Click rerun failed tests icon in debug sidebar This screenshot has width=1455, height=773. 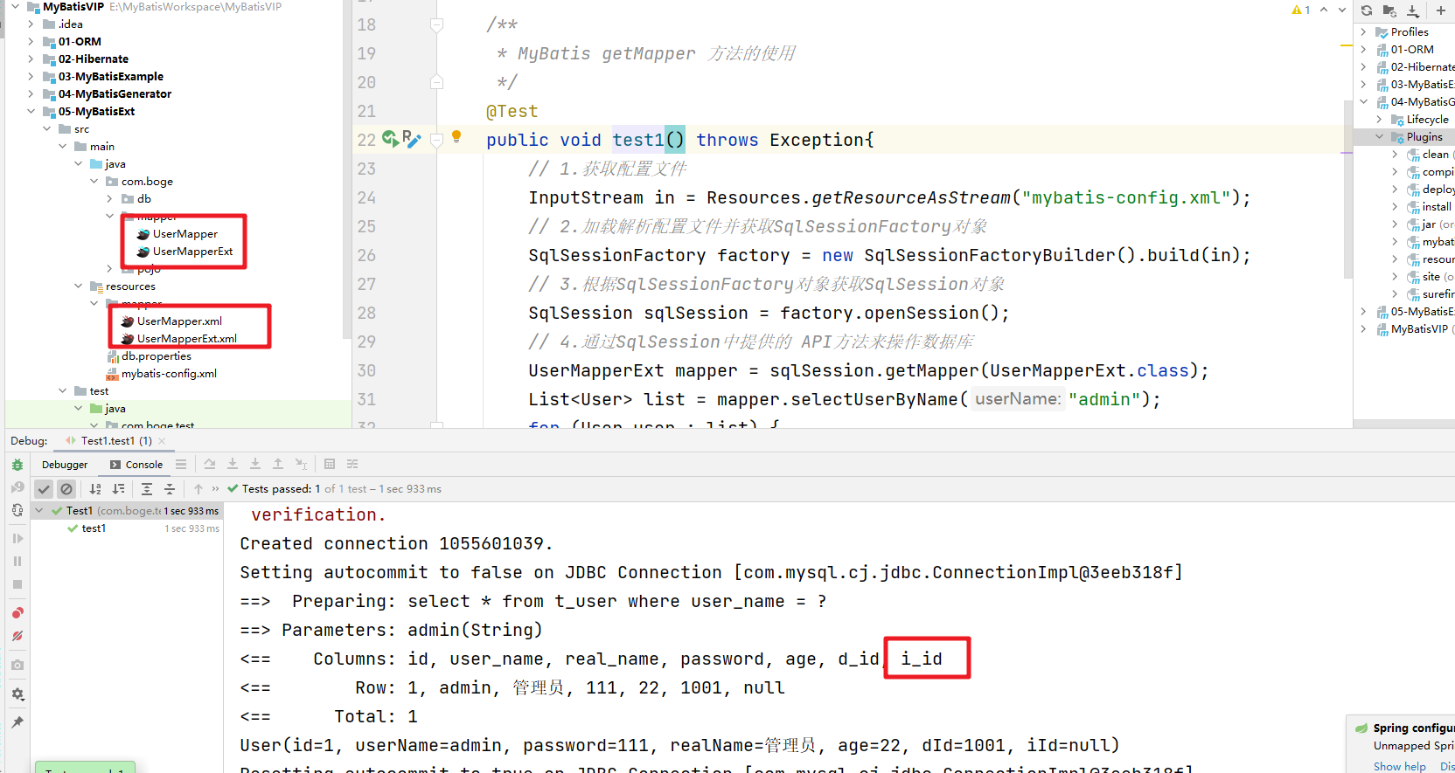[x=17, y=487]
